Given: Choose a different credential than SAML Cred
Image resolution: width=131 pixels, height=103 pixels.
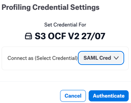Looking at the screenshot, I should click(101, 58).
